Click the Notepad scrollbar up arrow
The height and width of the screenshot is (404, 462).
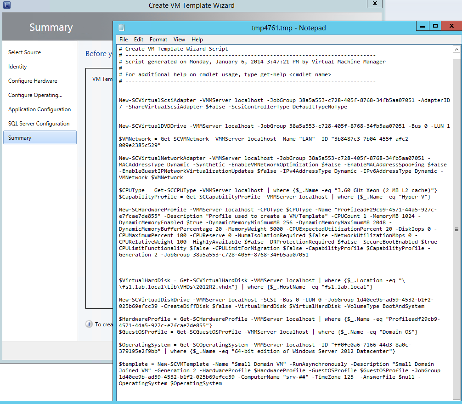(456, 50)
